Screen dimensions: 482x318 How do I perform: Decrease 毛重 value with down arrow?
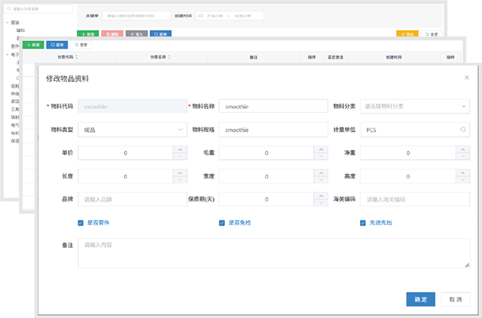click(321, 156)
